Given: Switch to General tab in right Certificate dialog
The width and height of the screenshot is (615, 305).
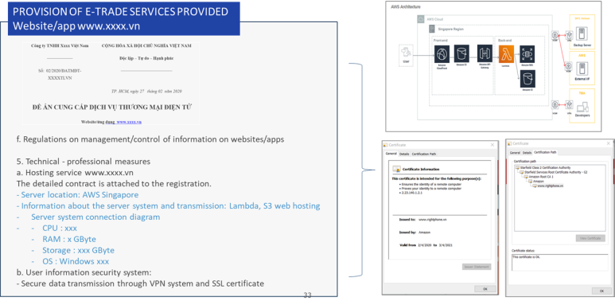Looking at the screenshot, I should [x=515, y=152].
